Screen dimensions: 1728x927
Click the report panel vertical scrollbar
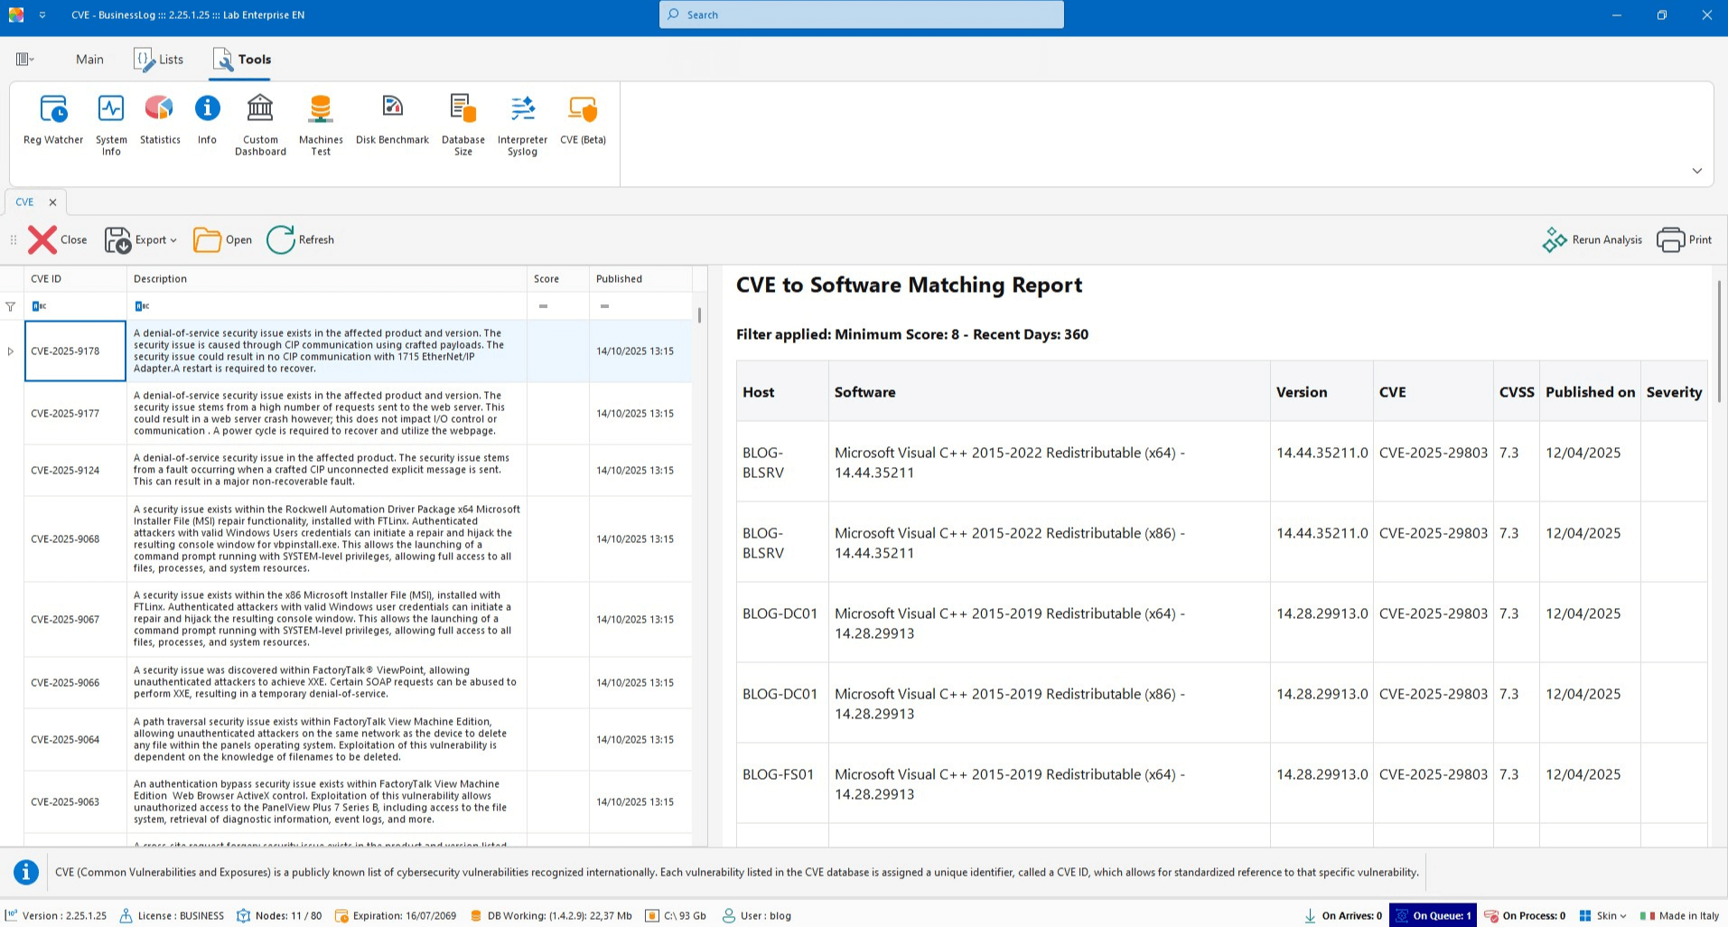tap(1718, 343)
